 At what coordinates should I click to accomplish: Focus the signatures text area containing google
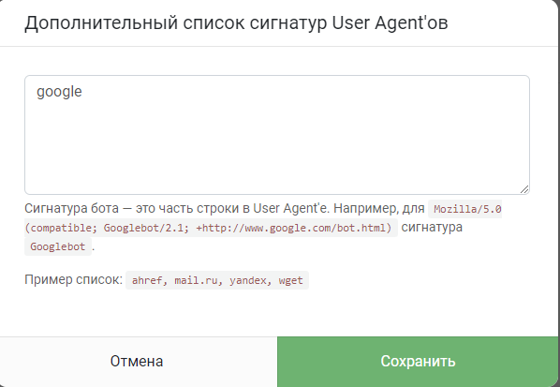coord(277,135)
